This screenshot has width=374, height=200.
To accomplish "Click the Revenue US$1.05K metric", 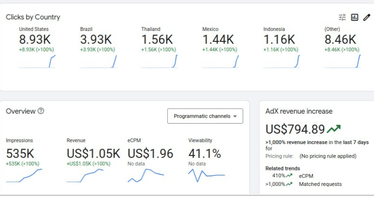I will [x=93, y=154].
